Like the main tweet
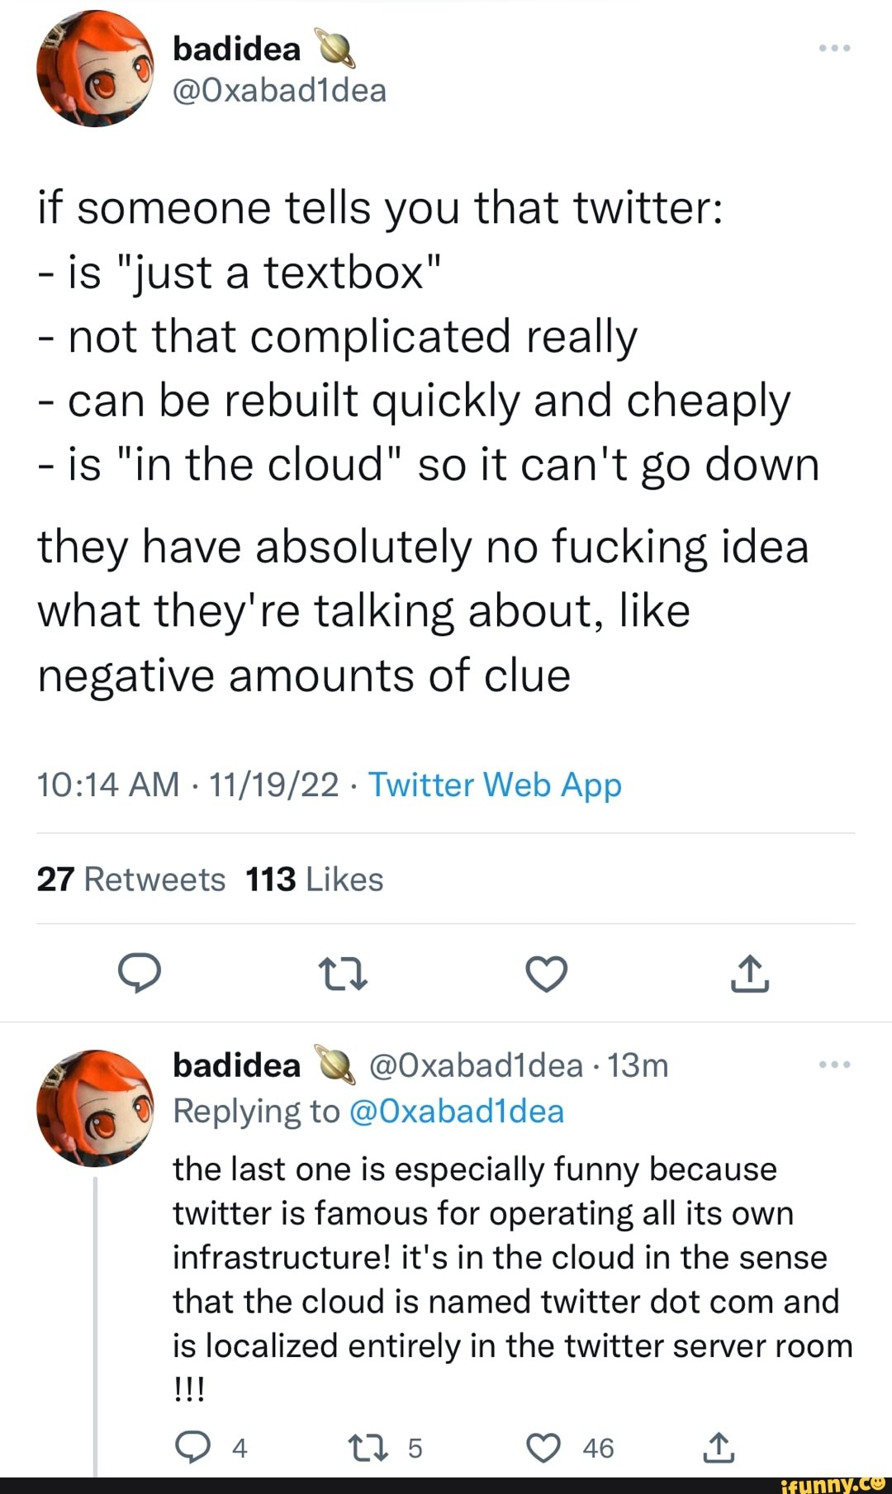Viewport: 892px width, 1494px height. tap(547, 973)
